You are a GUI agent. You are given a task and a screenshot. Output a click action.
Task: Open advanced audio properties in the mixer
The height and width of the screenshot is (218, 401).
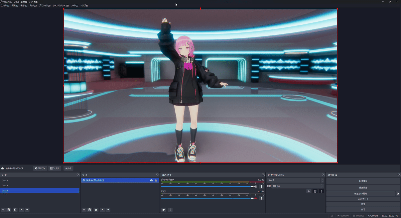(163, 210)
